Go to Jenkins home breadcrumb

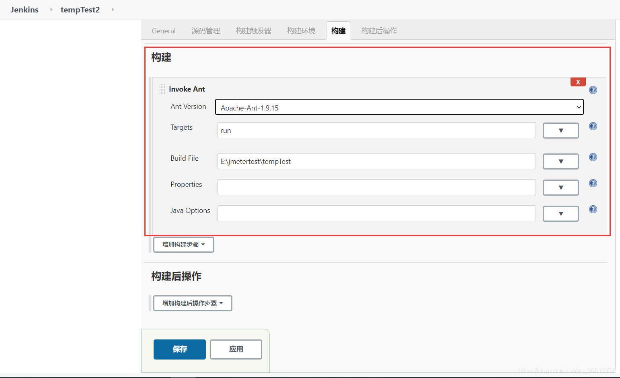(25, 10)
